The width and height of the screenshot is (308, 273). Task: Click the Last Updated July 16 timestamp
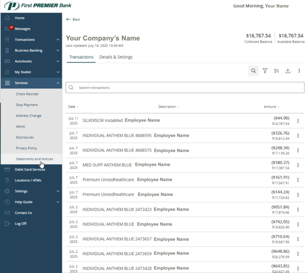click(x=94, y=46)
